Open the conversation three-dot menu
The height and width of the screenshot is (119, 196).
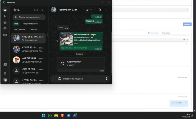coord(107,10)
